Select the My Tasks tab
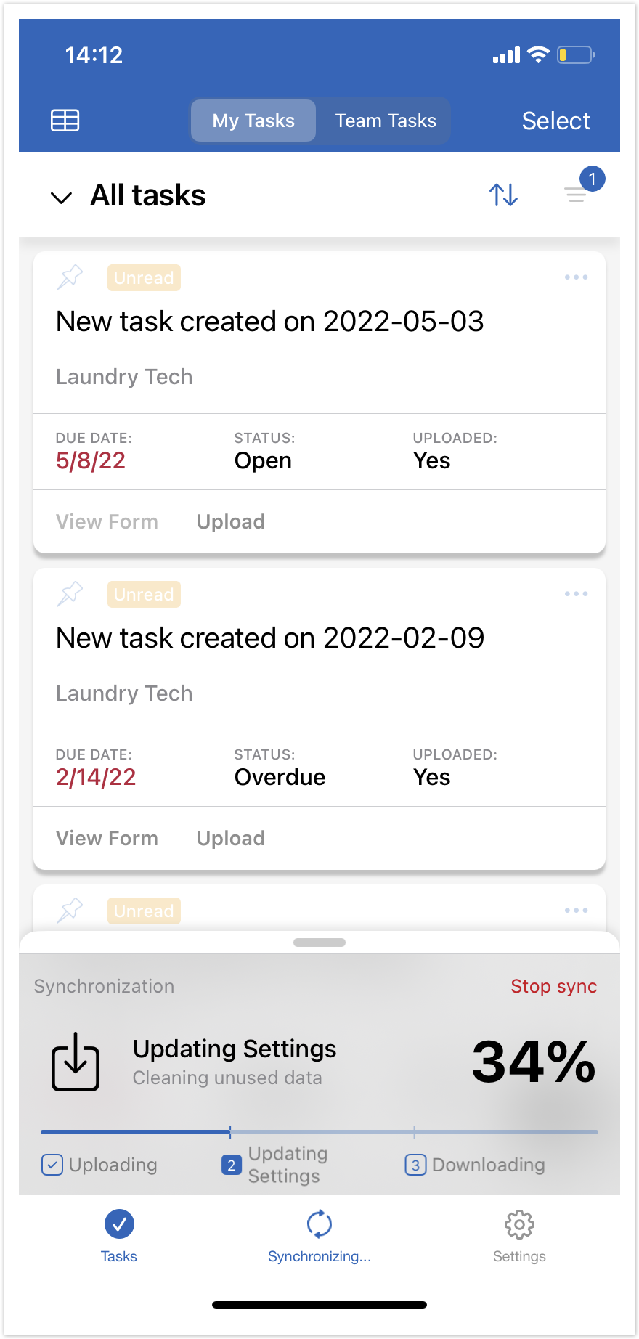 tap(253, 121)
